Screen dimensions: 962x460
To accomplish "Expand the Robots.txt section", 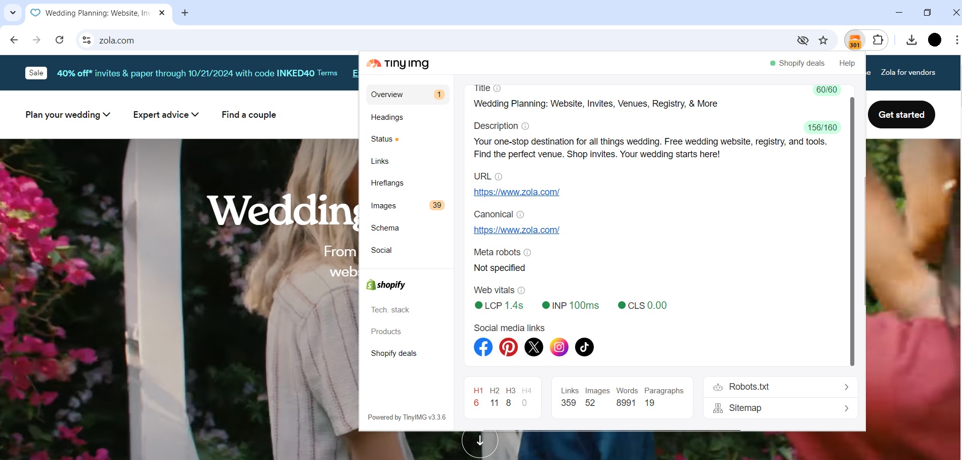I will click(x=780, y=387).
